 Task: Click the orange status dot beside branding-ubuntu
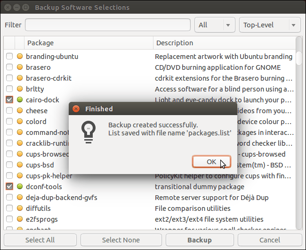tap(20, 57)
